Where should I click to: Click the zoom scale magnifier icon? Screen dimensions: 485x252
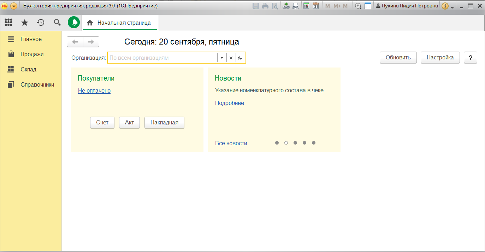(x=358, y=6)
